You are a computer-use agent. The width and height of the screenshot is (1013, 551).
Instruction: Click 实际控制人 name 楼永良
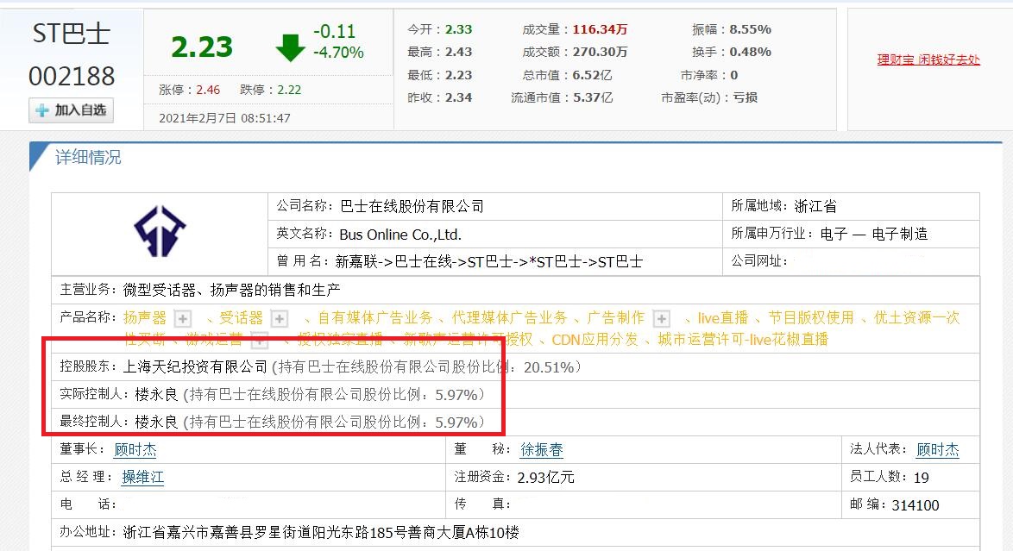[156, 395]
